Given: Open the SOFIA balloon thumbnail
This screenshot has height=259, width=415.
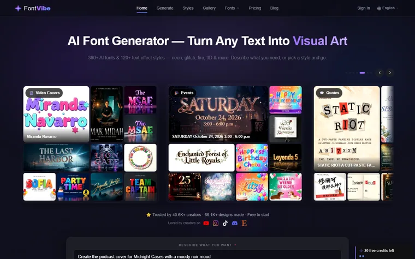Looking at the screenshot, I should [39, 187].
